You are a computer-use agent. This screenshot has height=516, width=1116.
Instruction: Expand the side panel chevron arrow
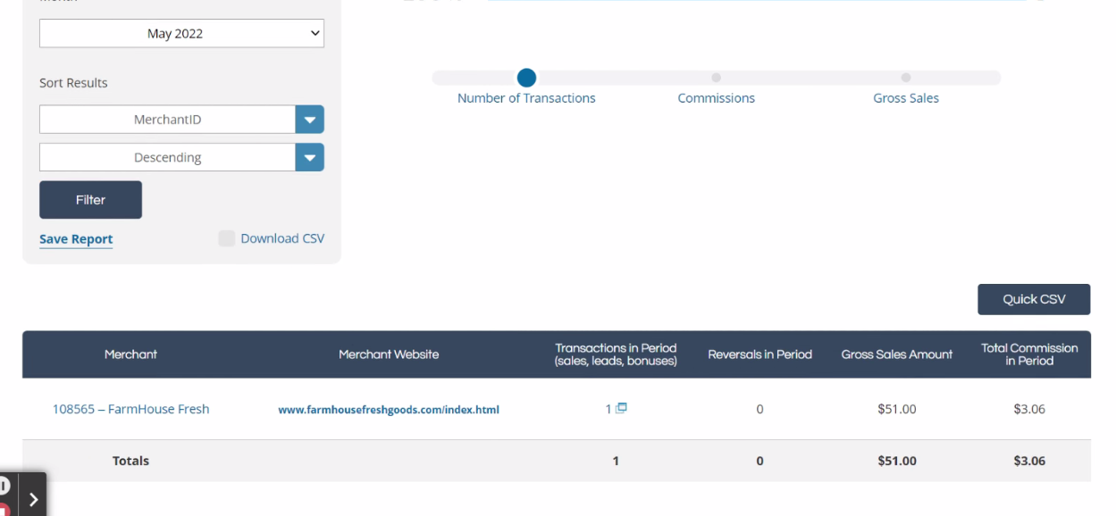pos(33,499)
